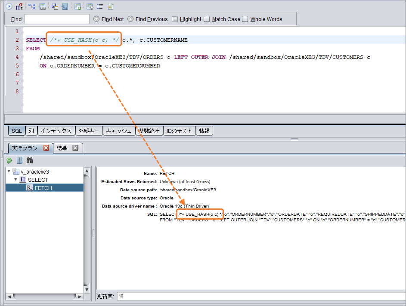Click Find Previous button
This screenshot has height=306, width=406.
coord(148,19)
